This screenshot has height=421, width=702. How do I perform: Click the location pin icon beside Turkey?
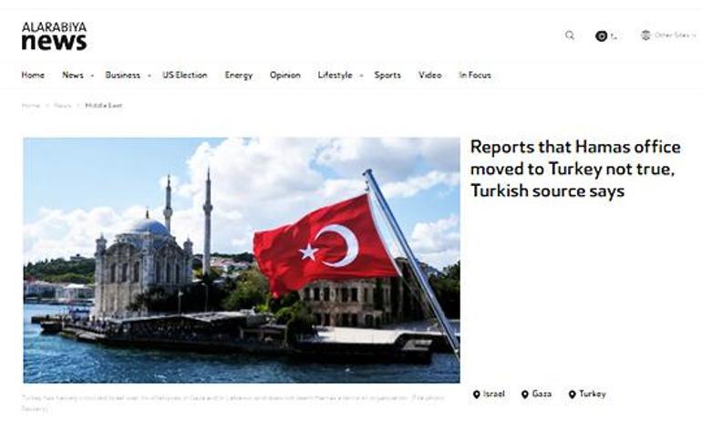(572, 395)
